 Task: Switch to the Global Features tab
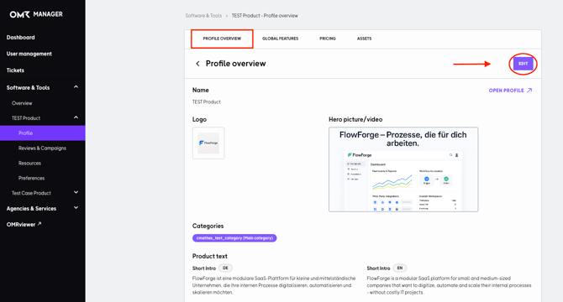[280, 39]
